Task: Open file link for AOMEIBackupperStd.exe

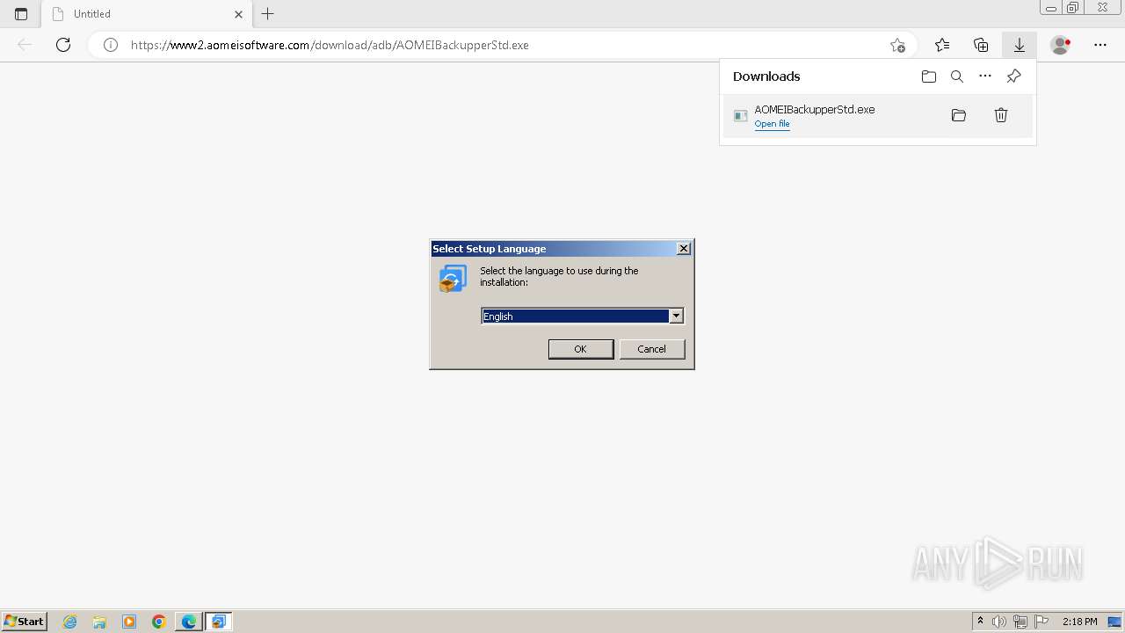Action: pos(772,124)
